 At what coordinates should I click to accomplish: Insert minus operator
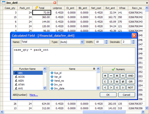pyautogui.click(x=111, y=76)
